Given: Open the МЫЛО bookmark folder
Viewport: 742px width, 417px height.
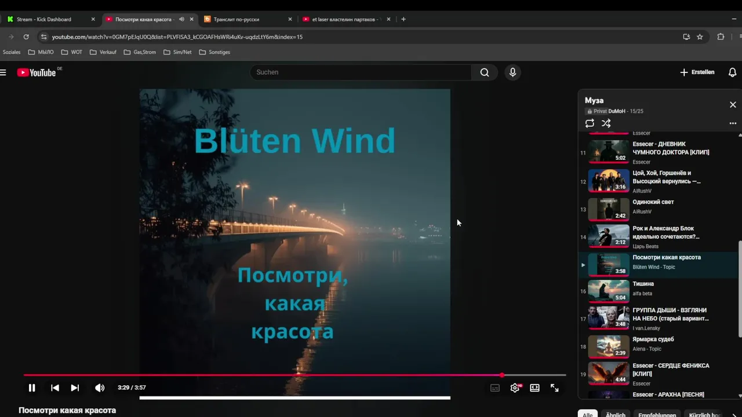Looking at the screenshot, I should (41, 52).
